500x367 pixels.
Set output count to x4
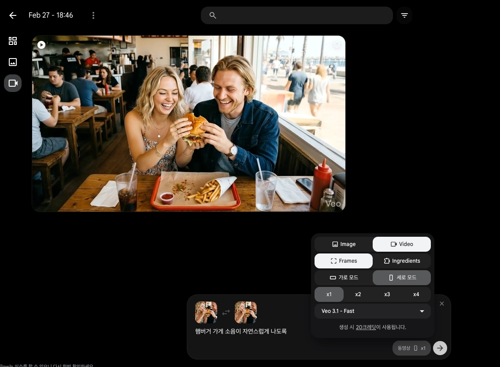click(416, 294)
